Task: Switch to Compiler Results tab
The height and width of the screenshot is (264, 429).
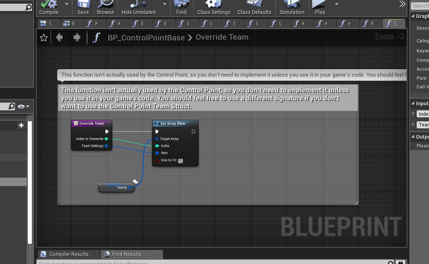Action: coord(69,254)
